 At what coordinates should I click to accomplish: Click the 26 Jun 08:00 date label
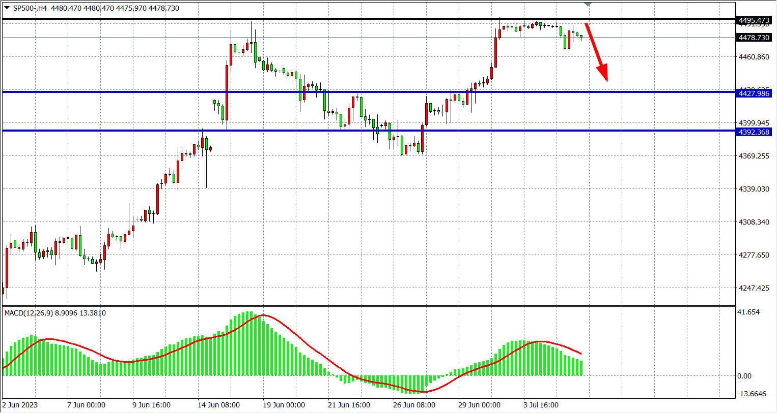(414, 405)
